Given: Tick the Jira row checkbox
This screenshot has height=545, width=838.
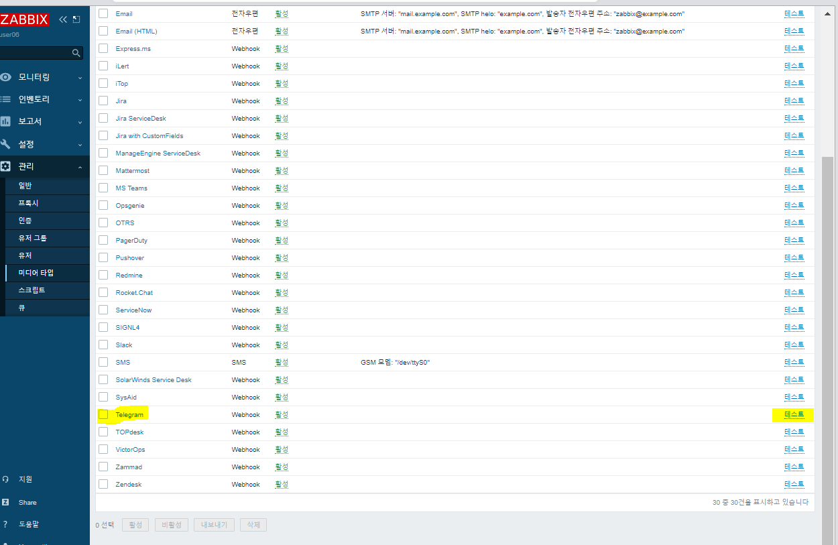Looking at the screenshot, I should tap(103, 101).
